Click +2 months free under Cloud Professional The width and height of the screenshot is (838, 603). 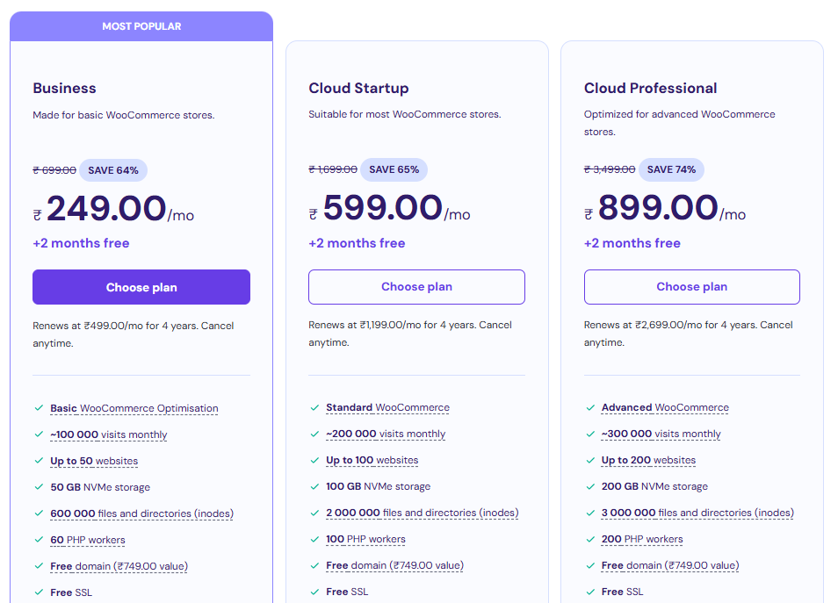pyautogui.click(x=632, y=243)
